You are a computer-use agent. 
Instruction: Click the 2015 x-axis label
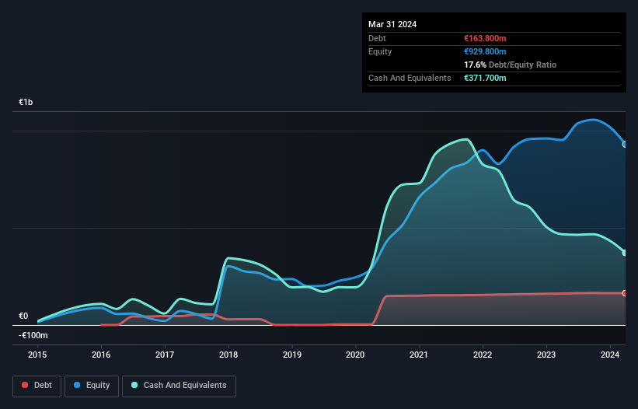pos(37,355)
